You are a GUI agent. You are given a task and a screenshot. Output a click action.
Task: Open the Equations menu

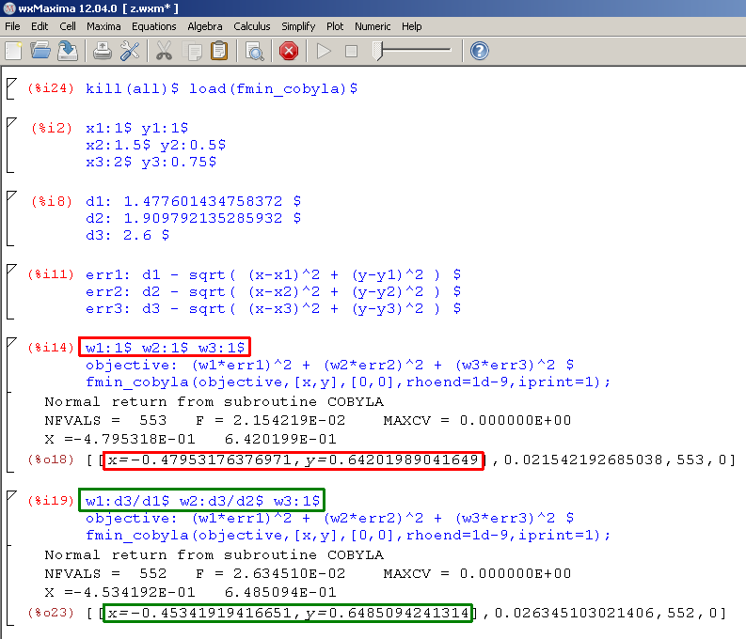153,26
